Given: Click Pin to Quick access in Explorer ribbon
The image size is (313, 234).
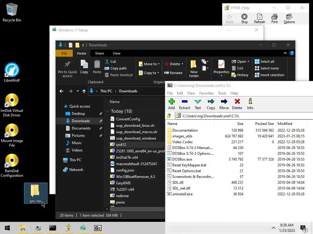Looking at the screenshot, I should [x=68, y=69].
